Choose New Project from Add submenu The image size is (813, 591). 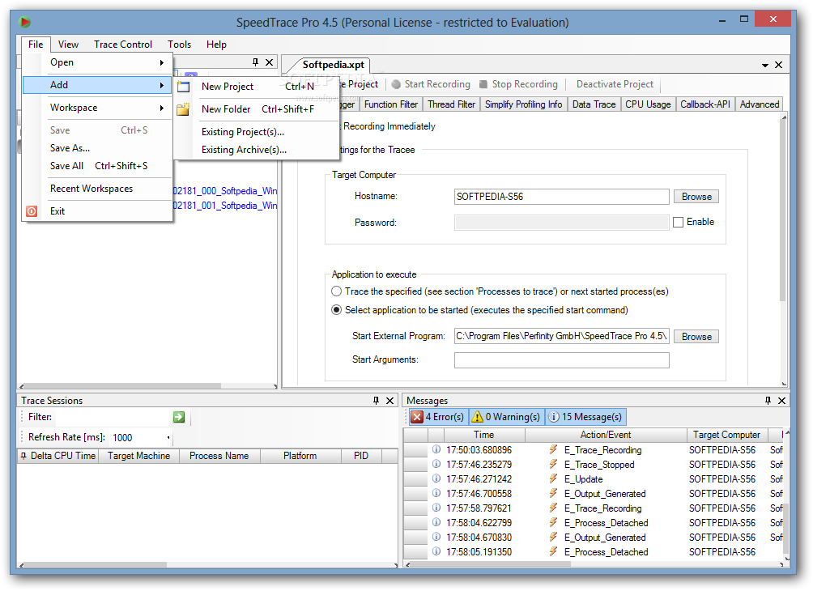[258, 87]
